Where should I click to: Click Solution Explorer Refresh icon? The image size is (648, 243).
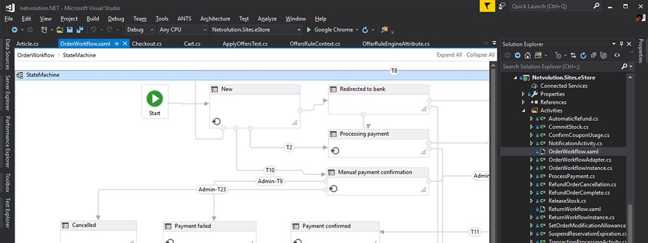click(583, 55)
